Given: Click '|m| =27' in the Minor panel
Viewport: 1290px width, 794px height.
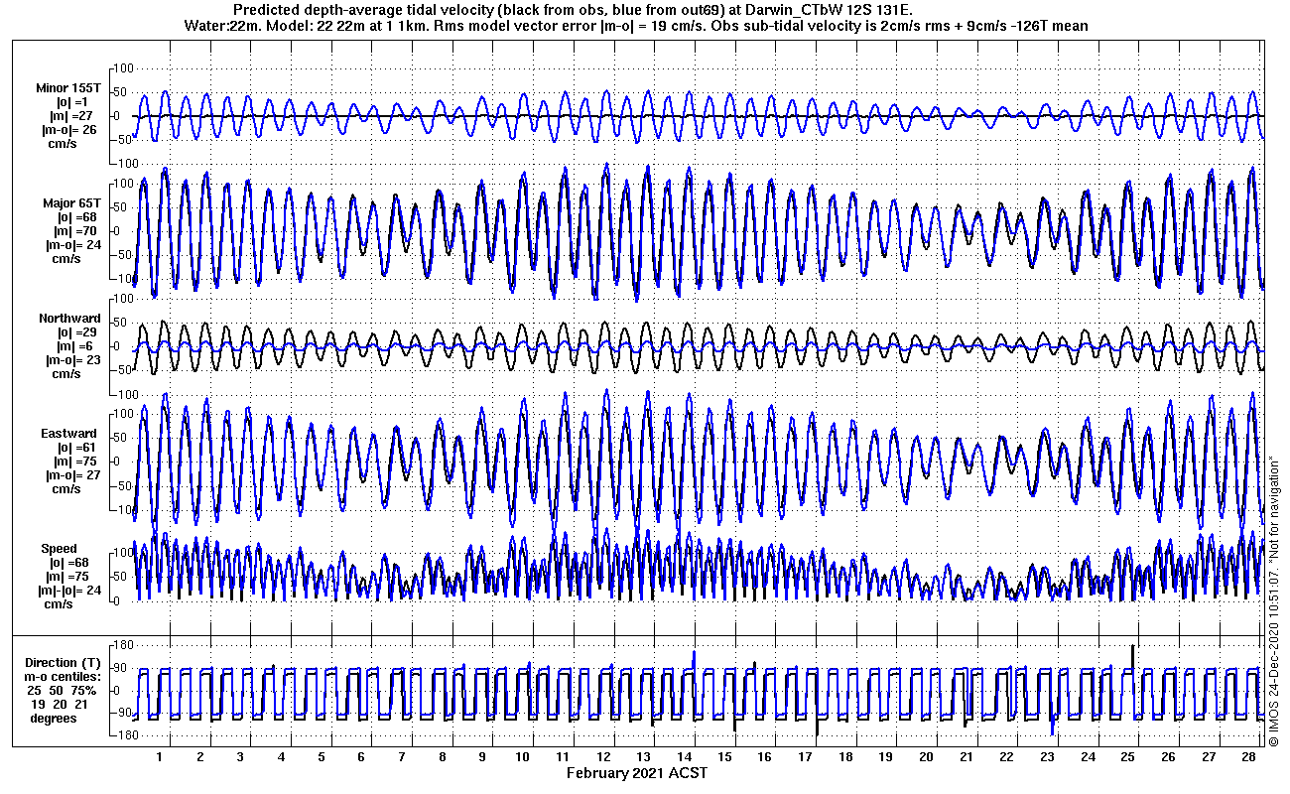Looking at the screenshot, I should click(73, 116).
